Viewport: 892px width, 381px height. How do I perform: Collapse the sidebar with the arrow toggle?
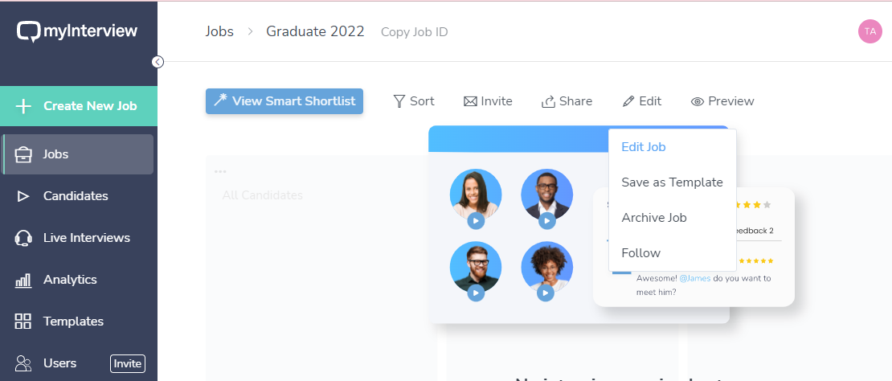coord(158,62)
